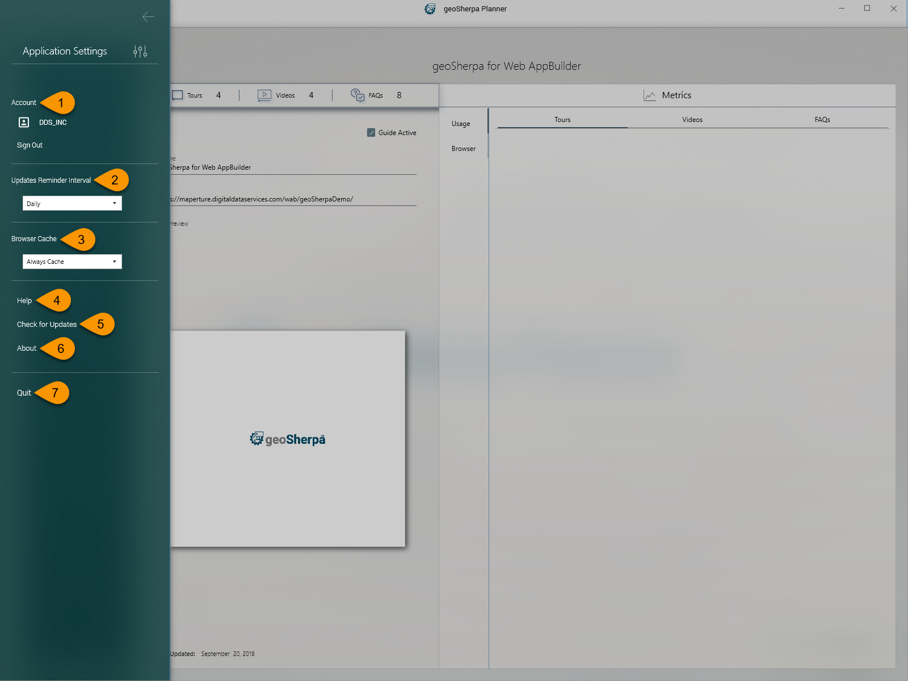The height and width of the screenshot is (681, 908).
Task: Click the guide name input field
Action: point(293,167)
